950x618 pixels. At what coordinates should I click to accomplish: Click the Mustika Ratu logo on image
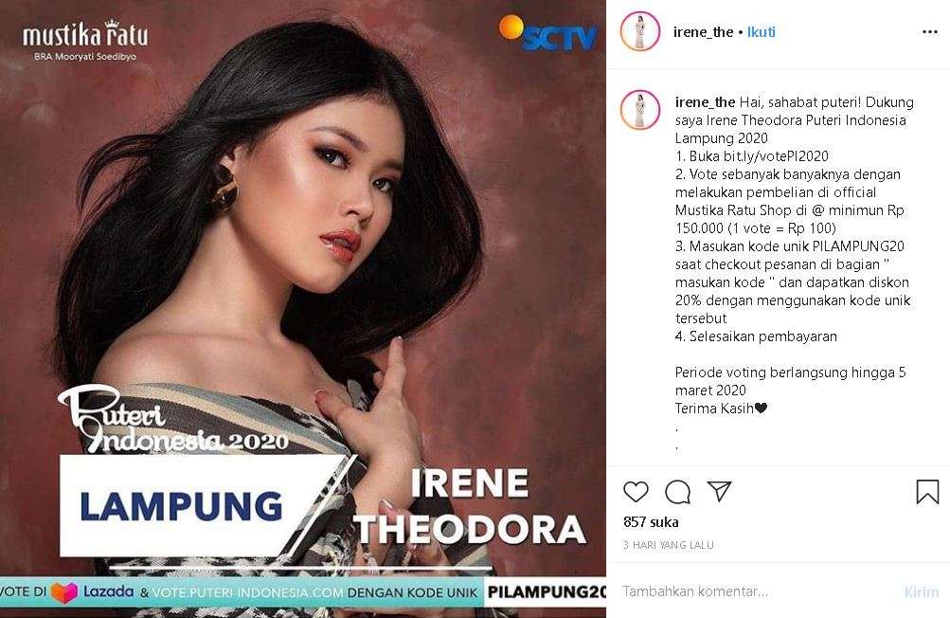85,40
